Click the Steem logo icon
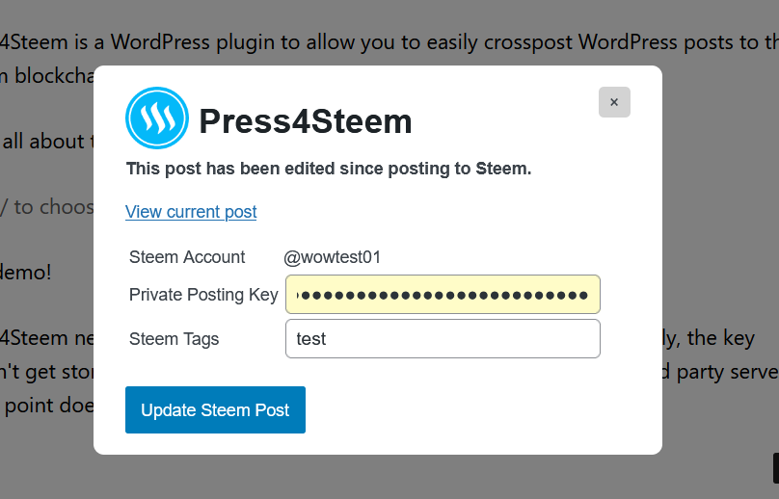This screenshot has height=499, width=779. click(x=157, y=118)
